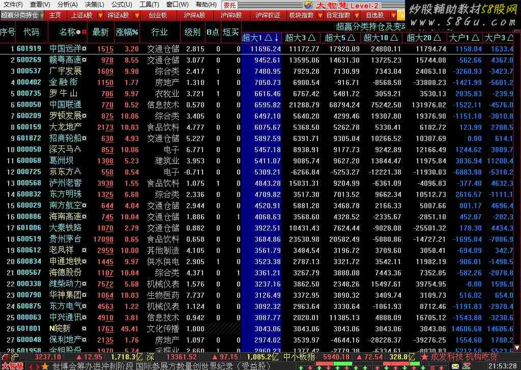Click the 委托 button

coord(229,5)
